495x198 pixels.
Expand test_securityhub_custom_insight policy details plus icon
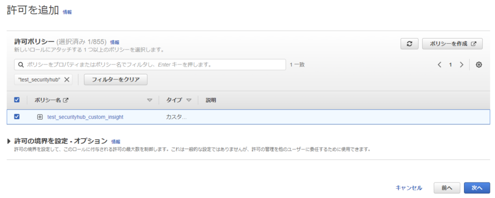click(x=40, y=117)
